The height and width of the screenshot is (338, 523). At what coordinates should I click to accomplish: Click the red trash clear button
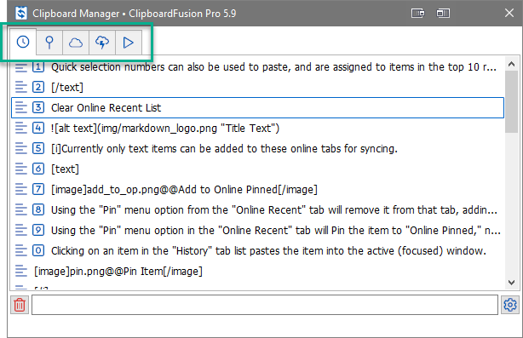click(20, 305)
